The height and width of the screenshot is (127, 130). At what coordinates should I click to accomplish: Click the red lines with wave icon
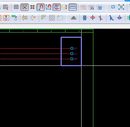pos(83,7)
